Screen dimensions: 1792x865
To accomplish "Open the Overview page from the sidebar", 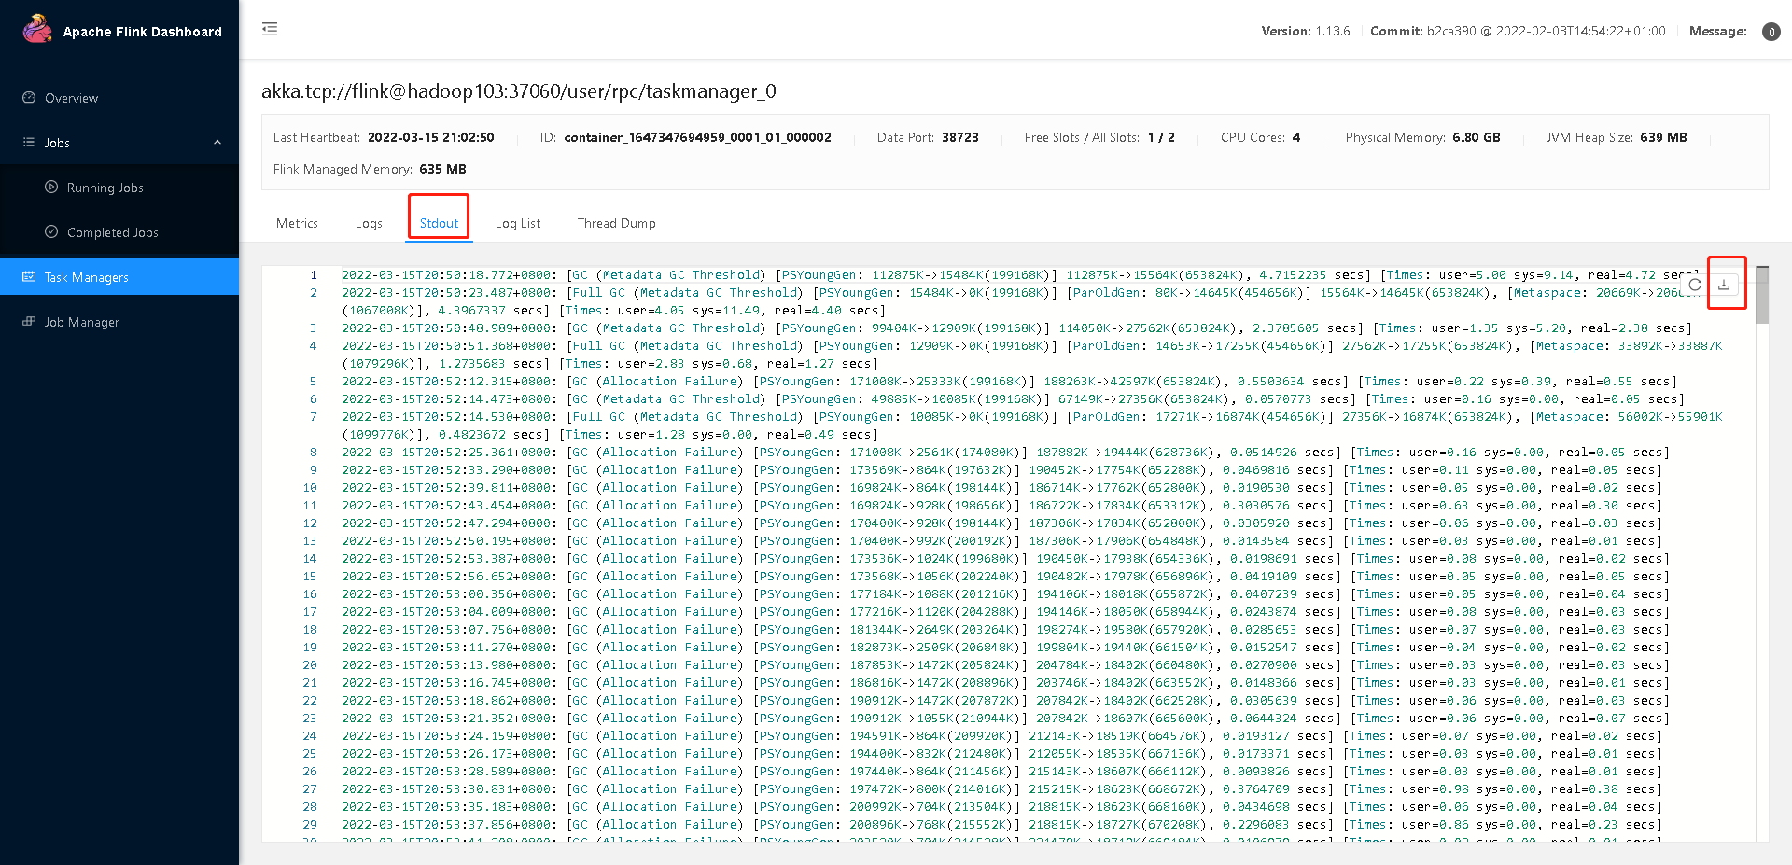I will [x=119, y=98].
